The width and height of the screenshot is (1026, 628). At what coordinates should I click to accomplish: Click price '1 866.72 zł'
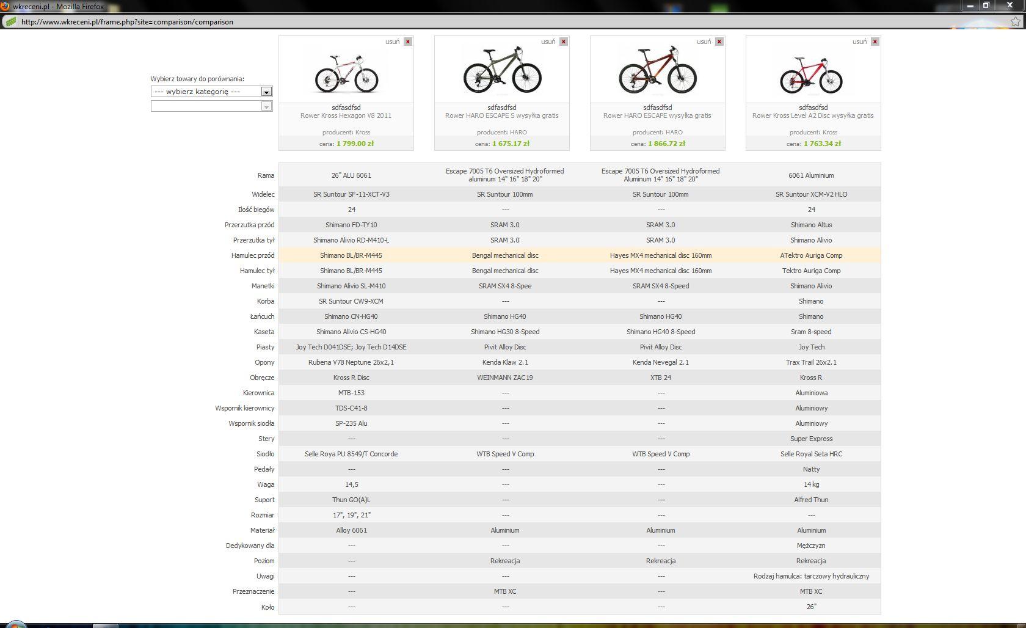[x=666, y=144]
